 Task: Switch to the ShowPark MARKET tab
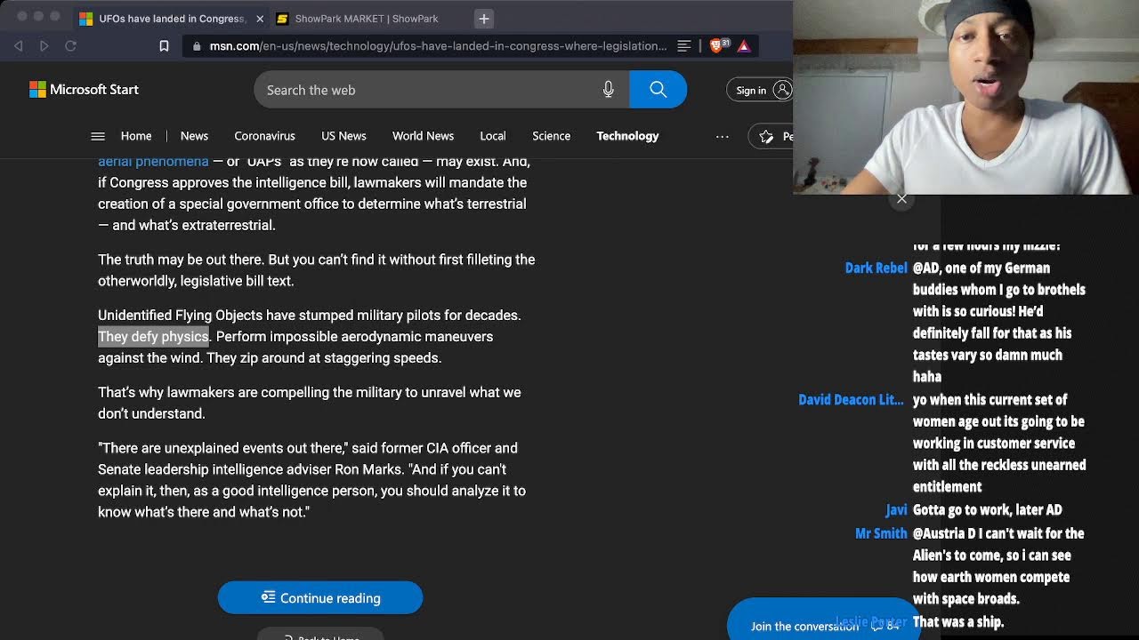point(366,18)
